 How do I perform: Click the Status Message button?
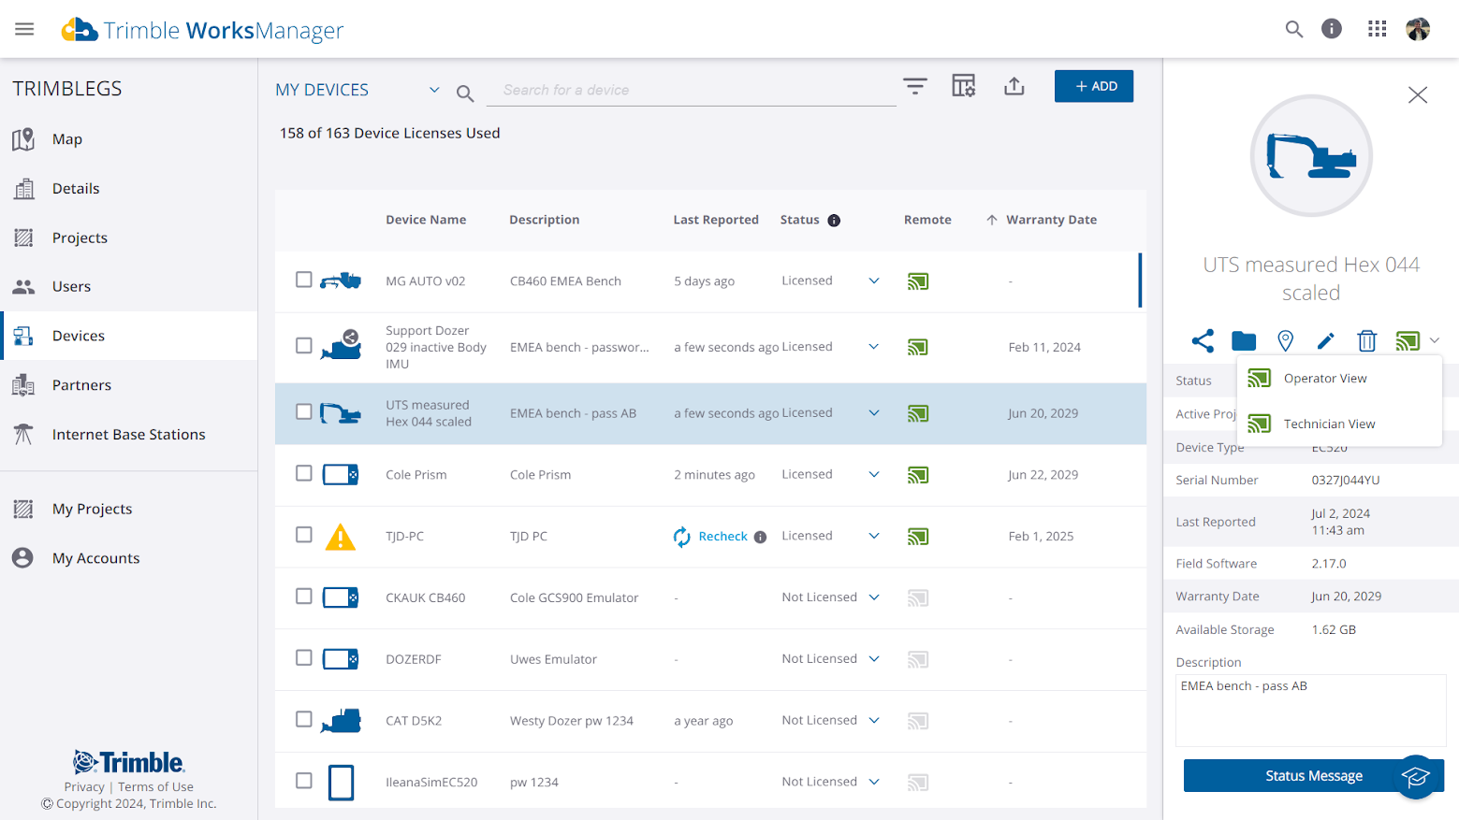click(1313, 776)
